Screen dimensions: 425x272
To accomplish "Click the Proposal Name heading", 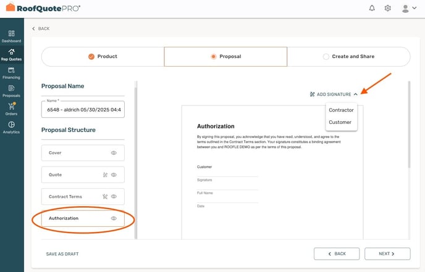I will coord(62,86).
